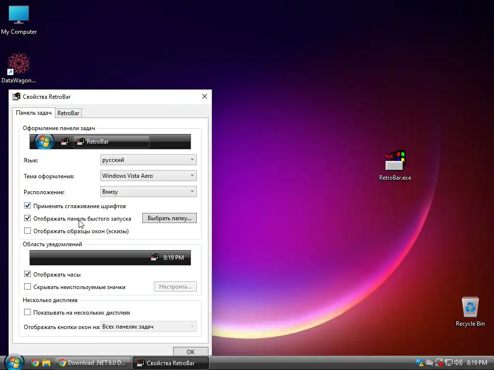Image resolution: width=494 pixels, height=370 pixels.
Task: Click the Start orb in the taskbar preview
Action: pyautogui.click(x=44, y=142)
